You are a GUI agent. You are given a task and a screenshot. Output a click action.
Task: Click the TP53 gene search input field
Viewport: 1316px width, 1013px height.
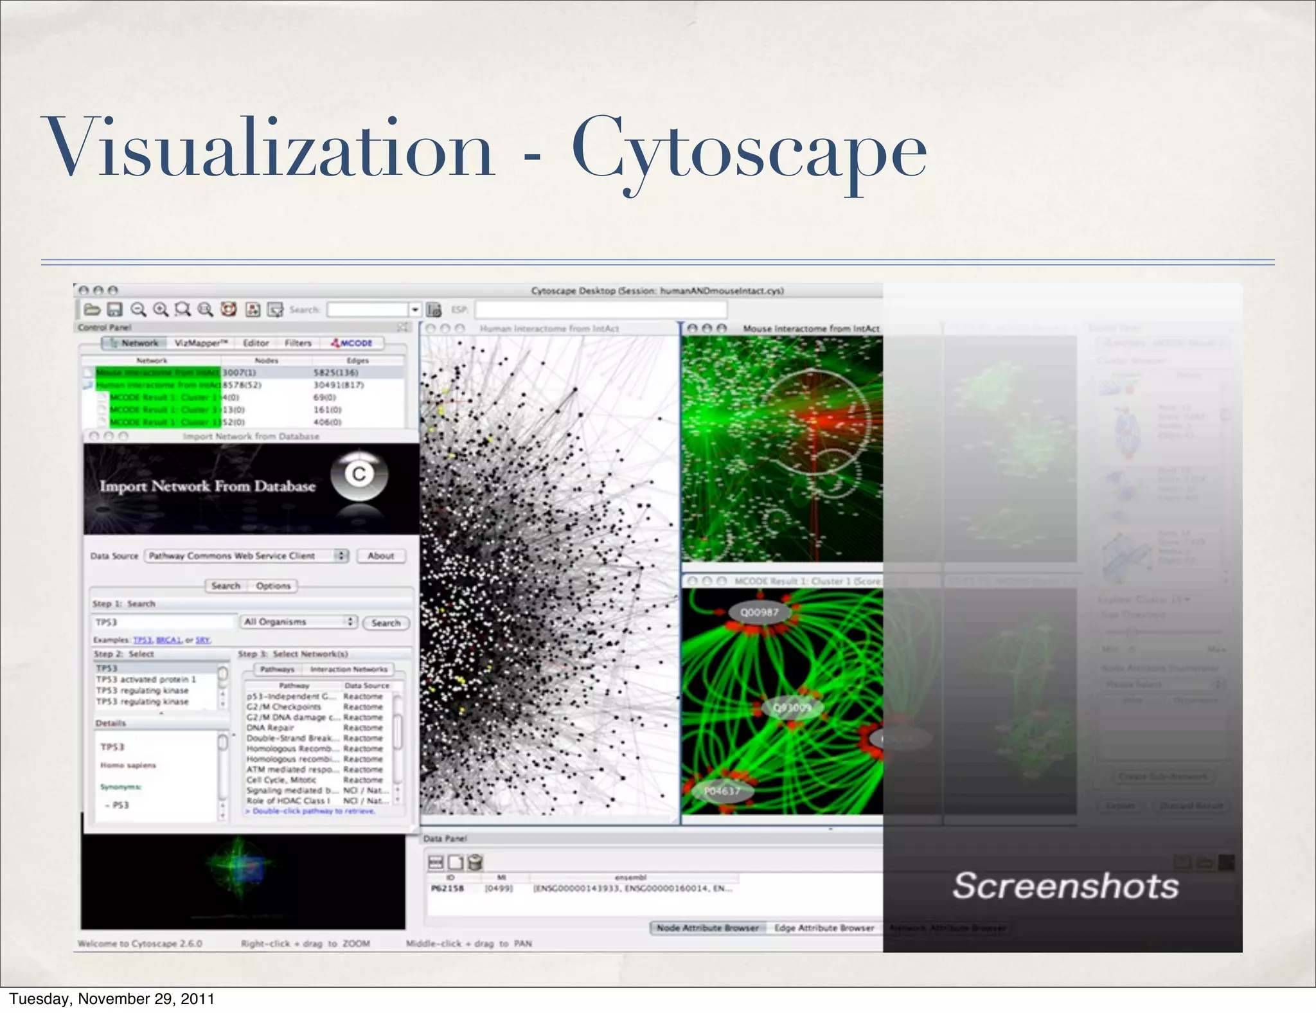click(x=164, y=622)
